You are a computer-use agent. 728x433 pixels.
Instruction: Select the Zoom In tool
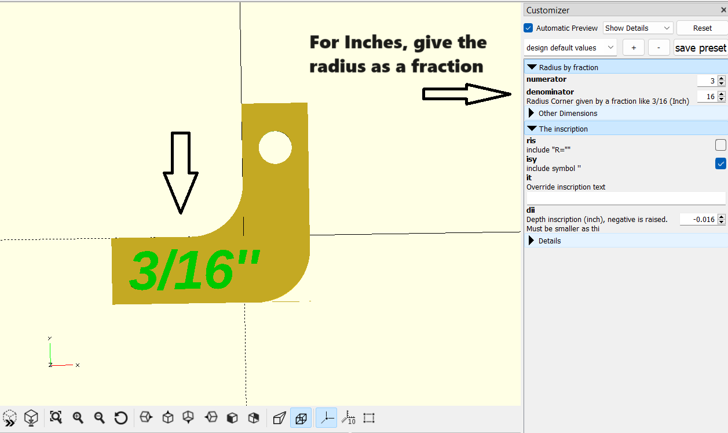78,417
